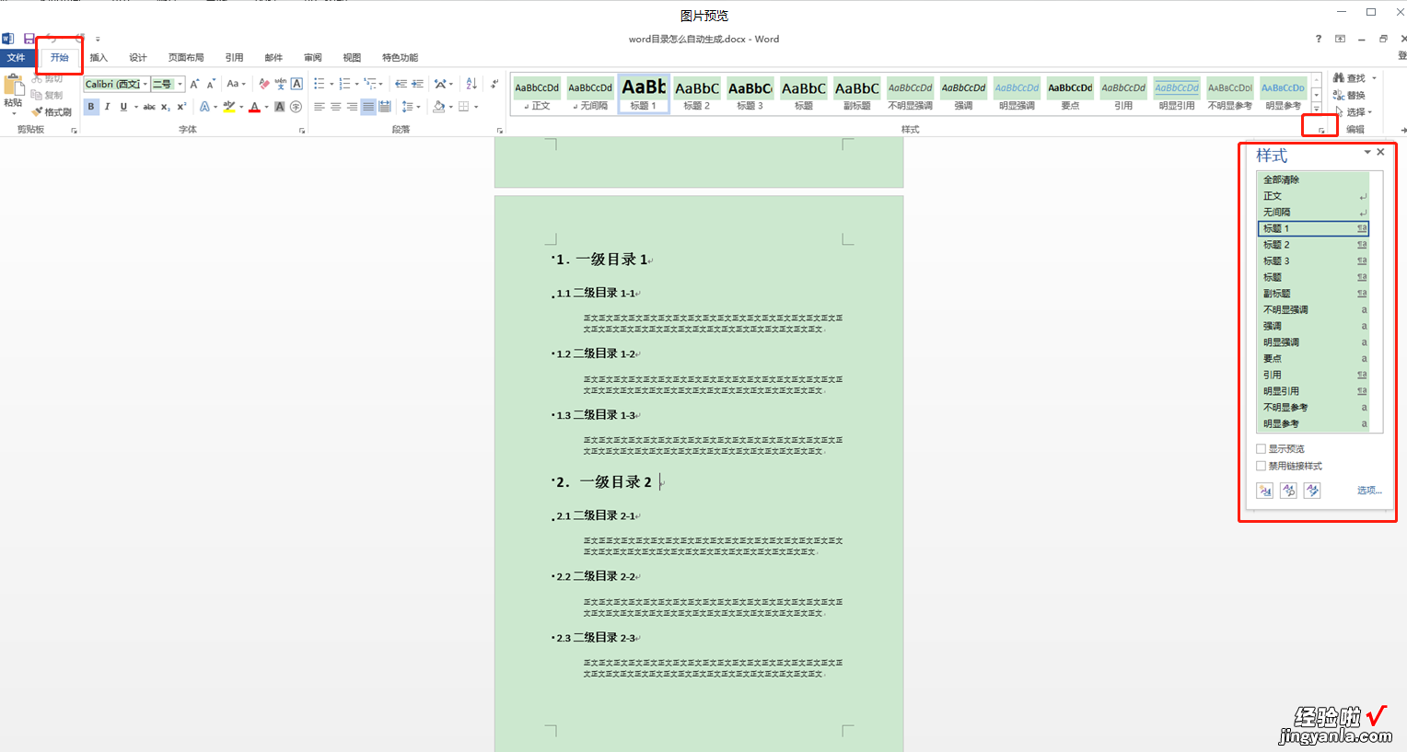This screenshot has height=752, width=1407.
Task: Click the yellow text highlight color button
Action: [228, 107]
